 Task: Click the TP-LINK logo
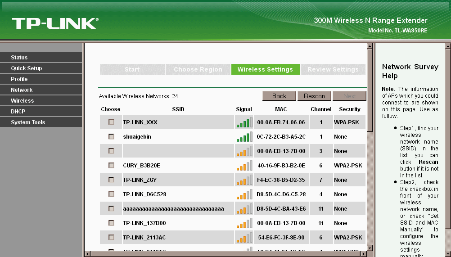(x=55, y=23)
